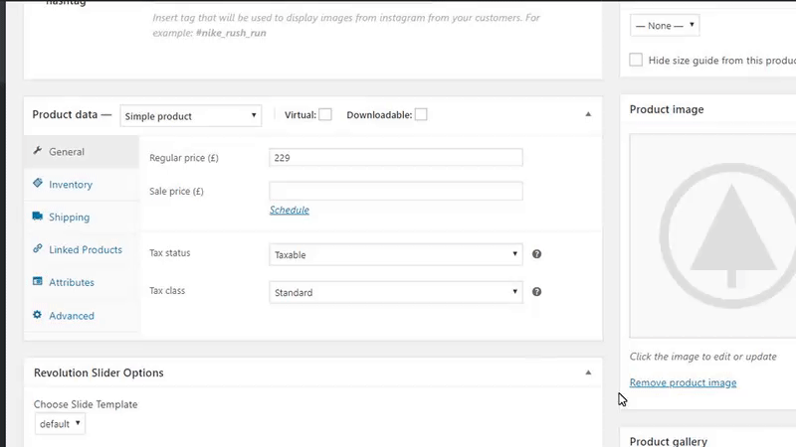This screenshot has height=447, width=796.
Task: Click the Linked Products chain icon
Action: [38, 249]
